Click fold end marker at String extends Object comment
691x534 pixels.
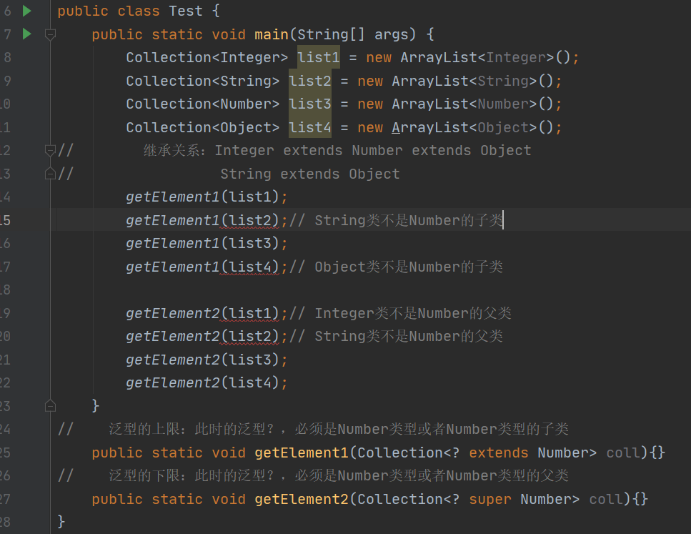coord(50,174)
